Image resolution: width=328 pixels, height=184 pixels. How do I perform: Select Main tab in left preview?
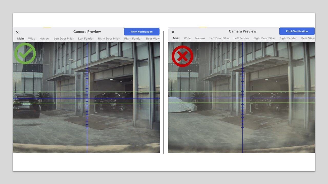pyautogui.click(x=20, y=39)
